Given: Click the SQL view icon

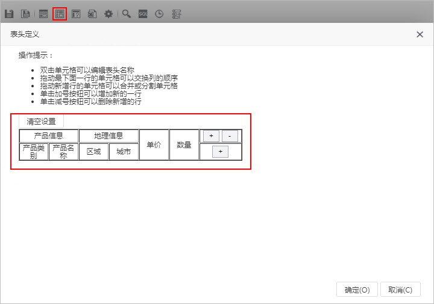Looking at the screenshot, I should pos(143,14).
